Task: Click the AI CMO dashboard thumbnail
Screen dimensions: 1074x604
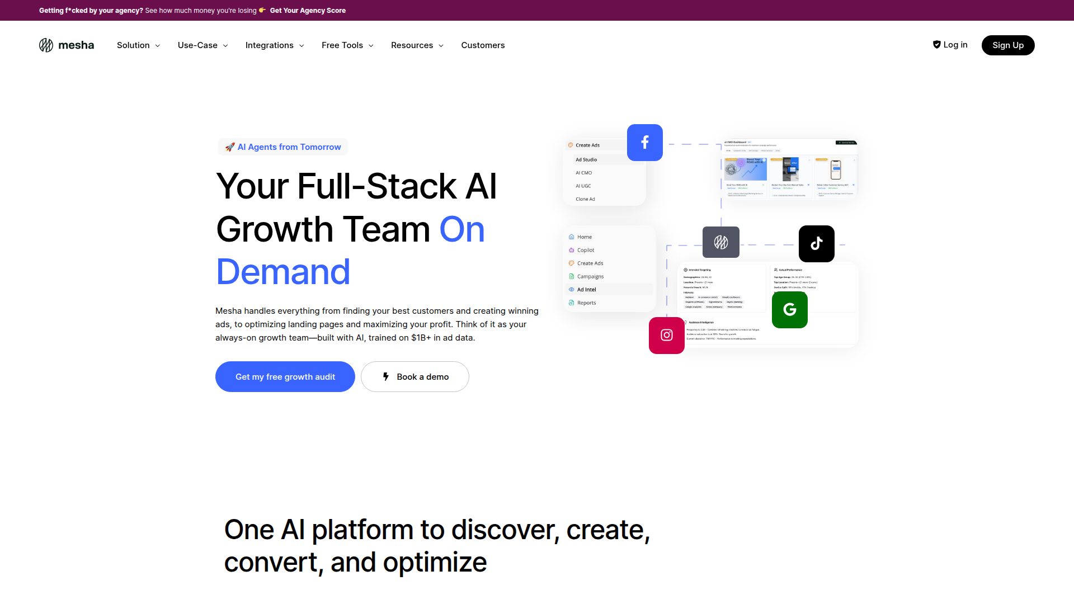Action: pyautogui.click(x=789, y=169)
